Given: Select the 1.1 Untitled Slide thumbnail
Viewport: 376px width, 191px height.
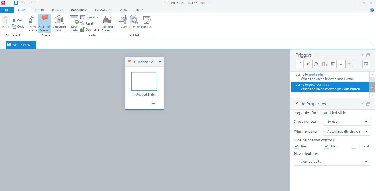Looking at the screenshot, I should 144,81.
